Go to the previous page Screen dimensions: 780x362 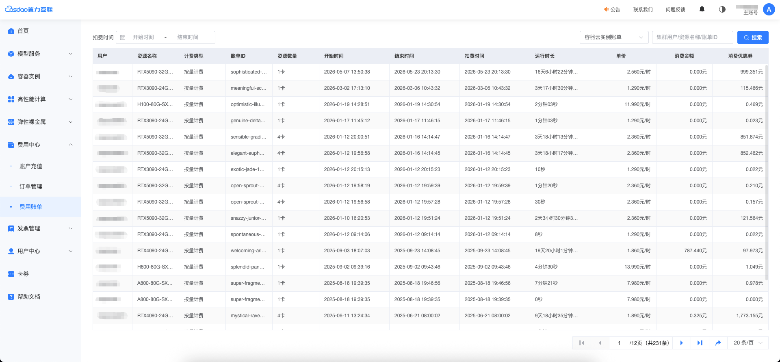point(600,343)
